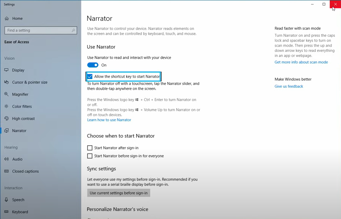The height and width of the screenshot is (219, 341).
Task: Enable Start Narrator after sign-in
Action: [x=90, y=148]
